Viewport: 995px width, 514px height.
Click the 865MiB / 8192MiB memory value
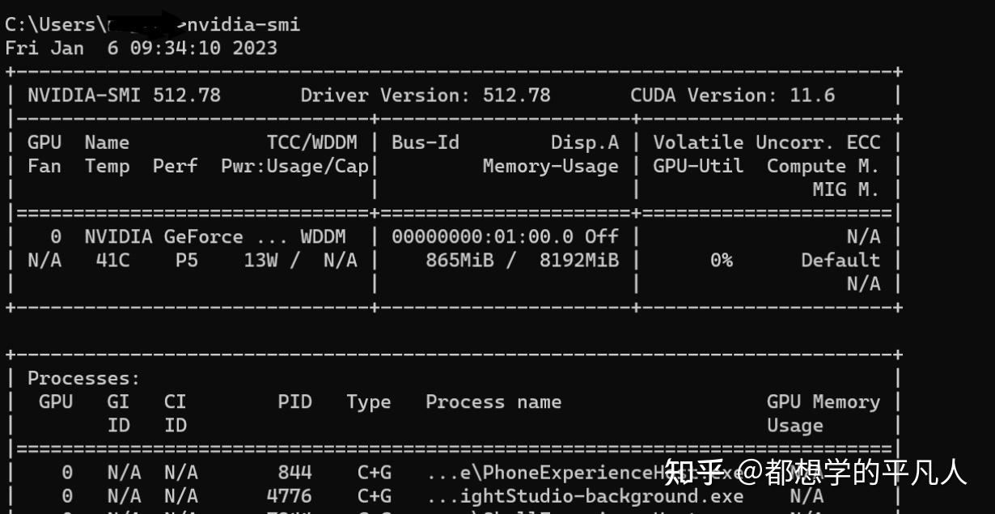click(x=522, y=261)
